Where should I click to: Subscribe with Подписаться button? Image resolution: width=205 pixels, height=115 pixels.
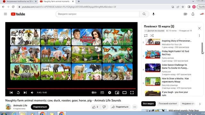[40, 107]
